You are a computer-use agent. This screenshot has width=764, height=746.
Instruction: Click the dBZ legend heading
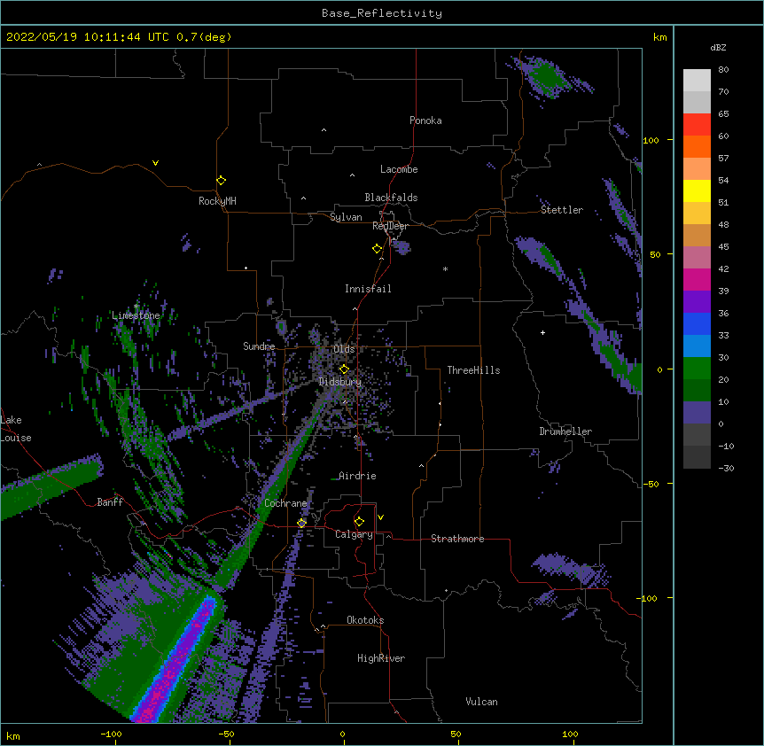pyautogui.click(x=718, y=48)
